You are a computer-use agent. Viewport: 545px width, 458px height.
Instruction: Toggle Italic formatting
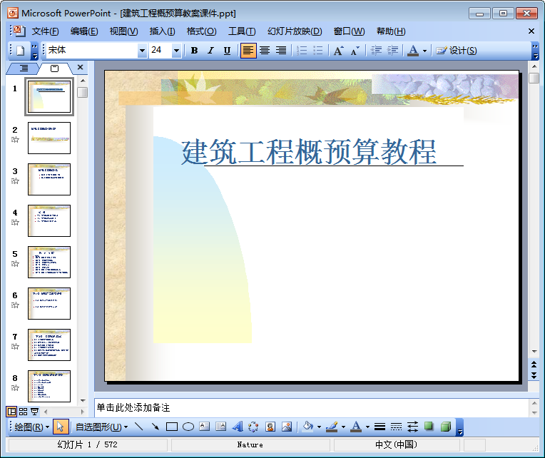(x=210, y=51)
